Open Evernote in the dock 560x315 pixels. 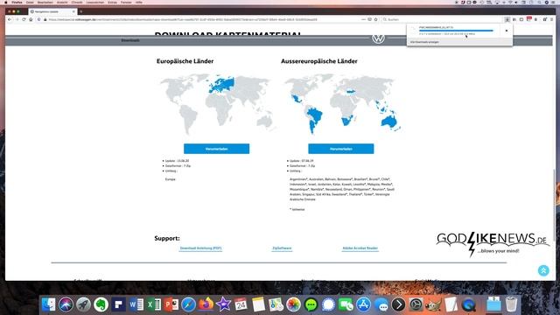tap(101, 304)
